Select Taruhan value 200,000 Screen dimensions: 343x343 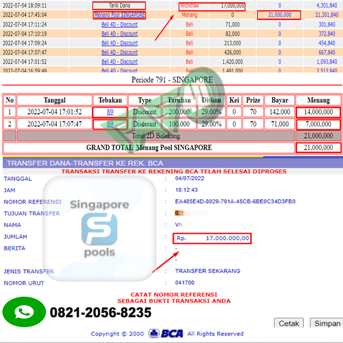coord(179,112)
